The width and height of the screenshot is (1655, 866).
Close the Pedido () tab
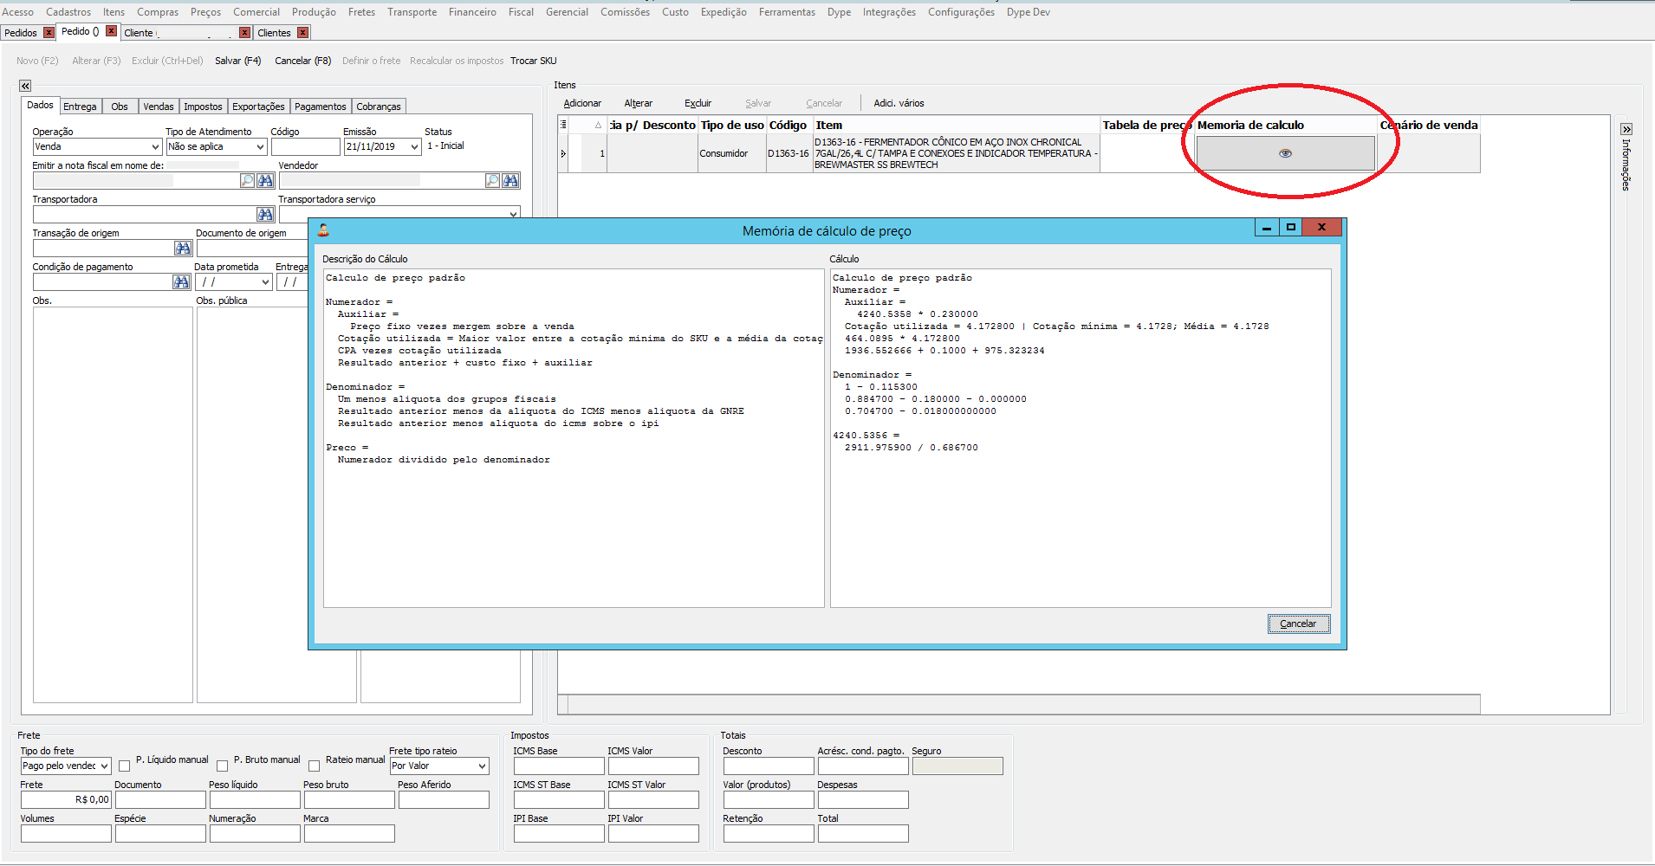pos(111,31)
